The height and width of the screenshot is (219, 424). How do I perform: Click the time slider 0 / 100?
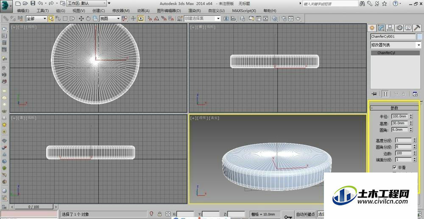pyautogui.click(x=34, y=207)
